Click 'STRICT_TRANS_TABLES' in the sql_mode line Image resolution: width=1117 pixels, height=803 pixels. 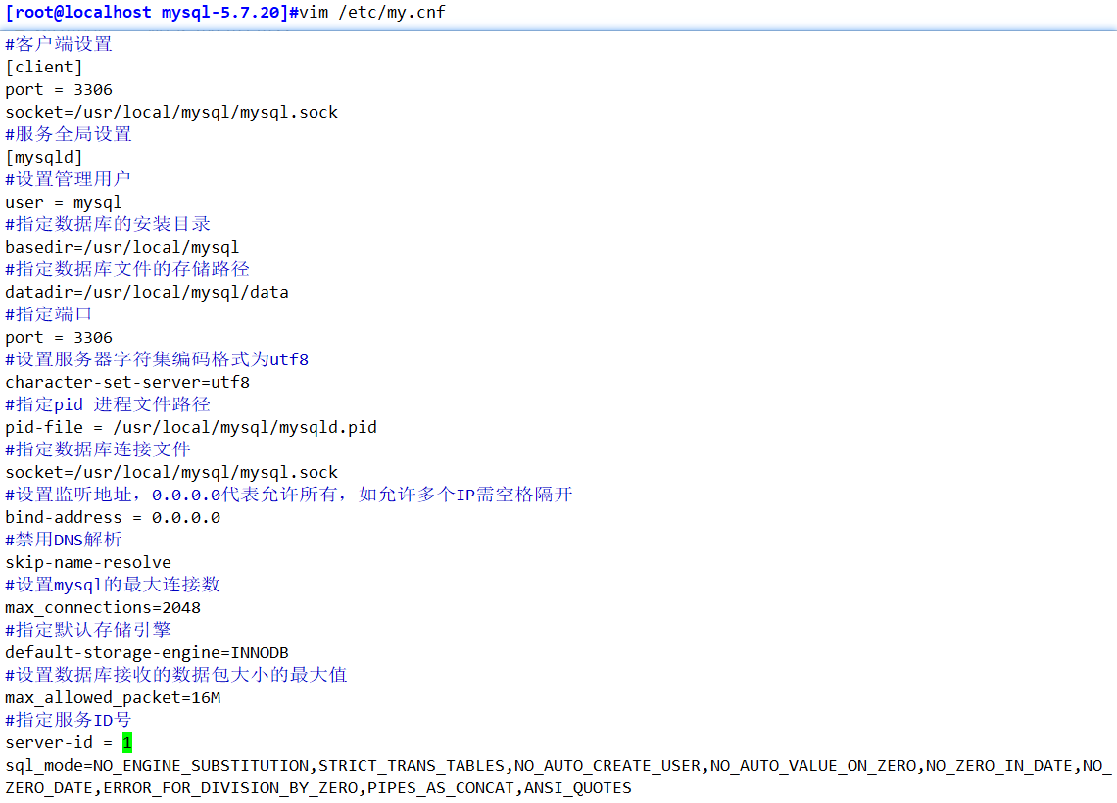(412, 766)
